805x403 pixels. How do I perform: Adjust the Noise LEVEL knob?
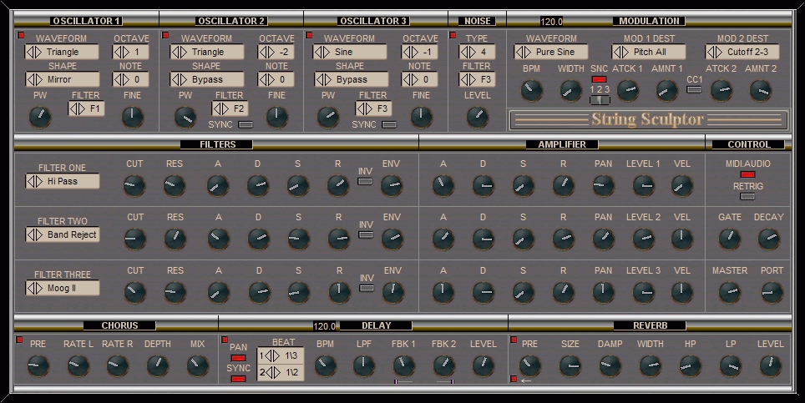click(x=477, y=117)
